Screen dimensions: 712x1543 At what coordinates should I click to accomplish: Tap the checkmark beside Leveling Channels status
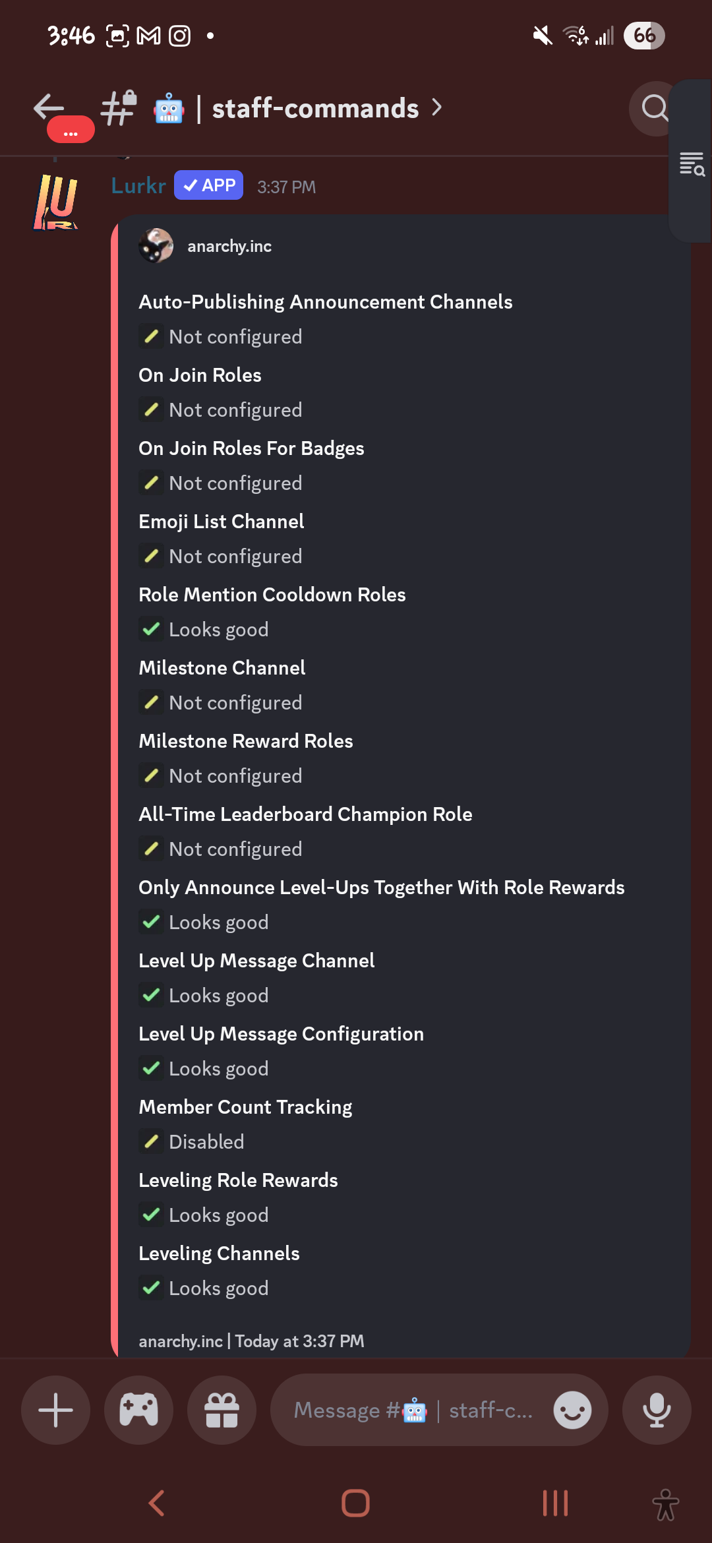coord(151,1287)
